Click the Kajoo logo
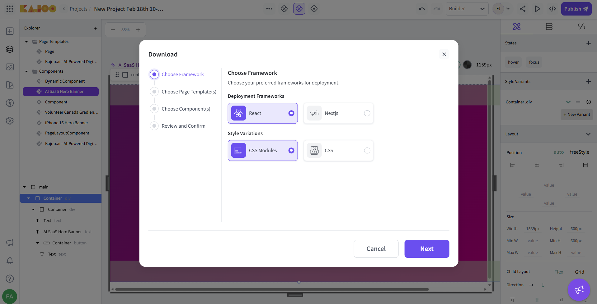 coord(38,9)
